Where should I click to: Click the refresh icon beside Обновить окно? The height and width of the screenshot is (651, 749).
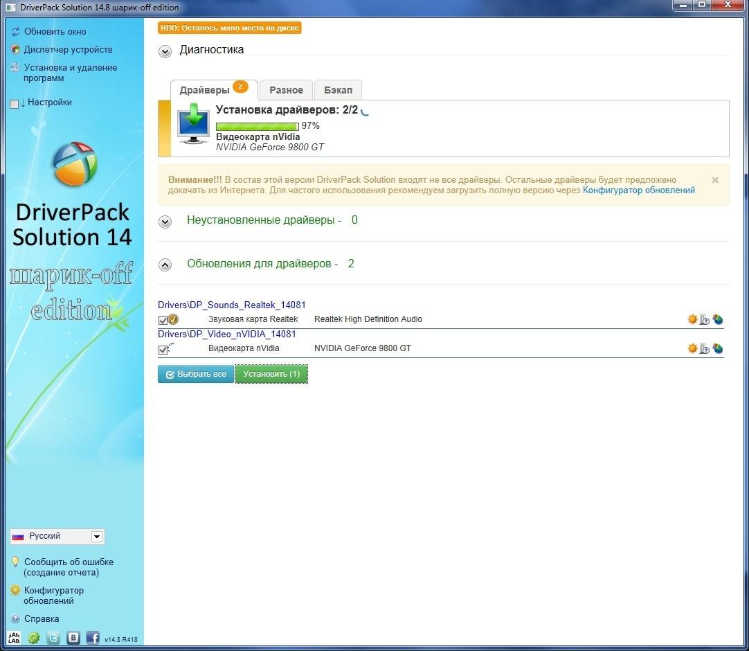[x=16, y=32]
